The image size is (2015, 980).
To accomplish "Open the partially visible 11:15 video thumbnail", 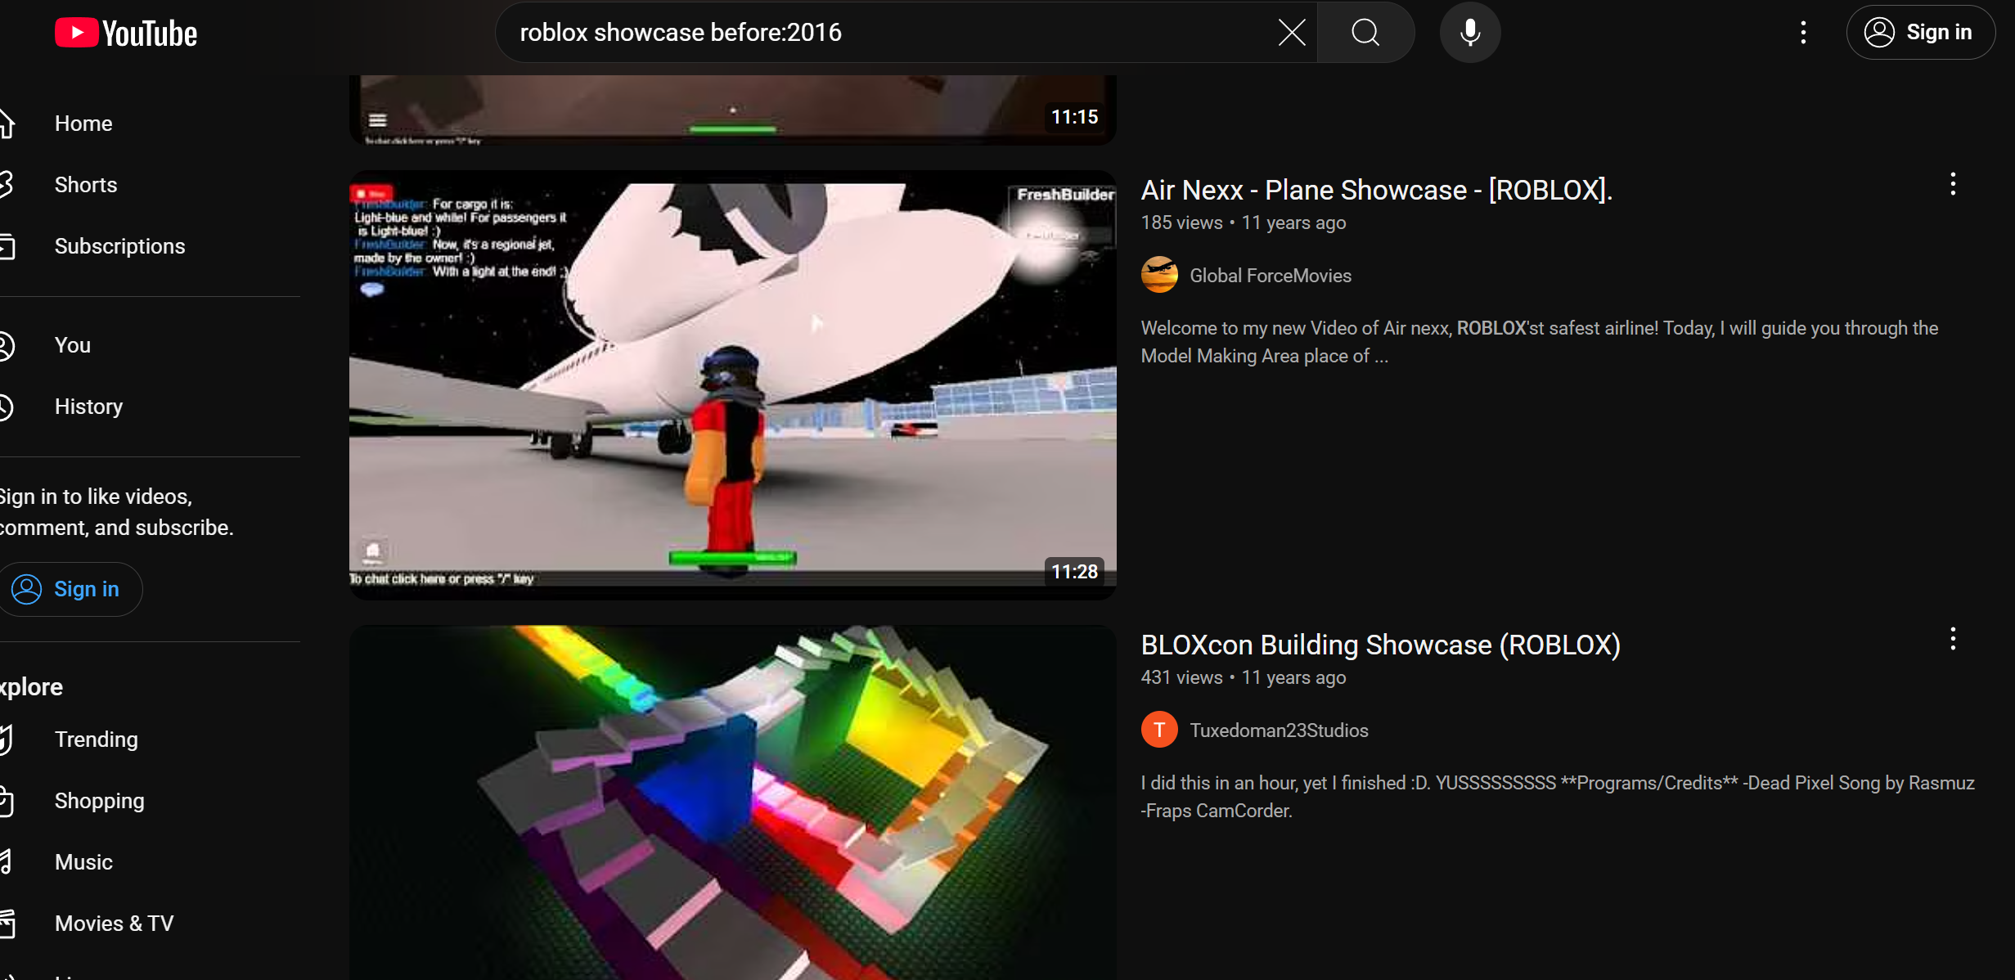I will pyautogui.click(x=732, y=110).
